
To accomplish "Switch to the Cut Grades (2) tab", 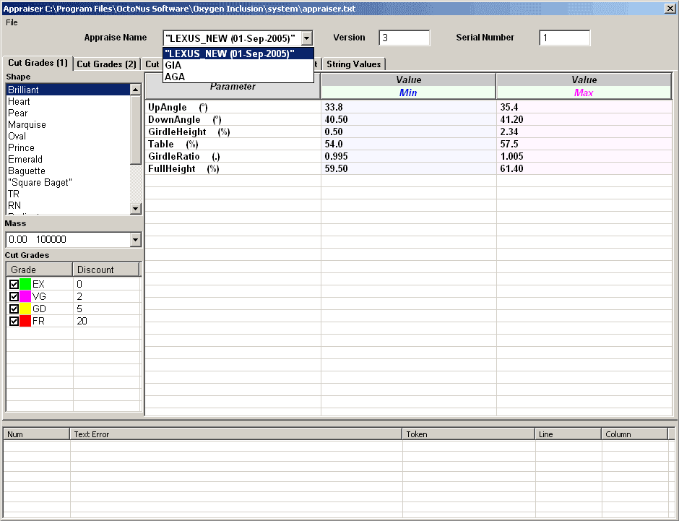I will click(x=106, y=64).
